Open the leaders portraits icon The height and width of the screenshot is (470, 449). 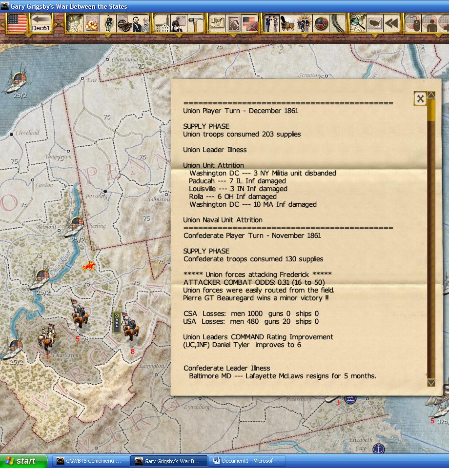(x=141, y=23)
